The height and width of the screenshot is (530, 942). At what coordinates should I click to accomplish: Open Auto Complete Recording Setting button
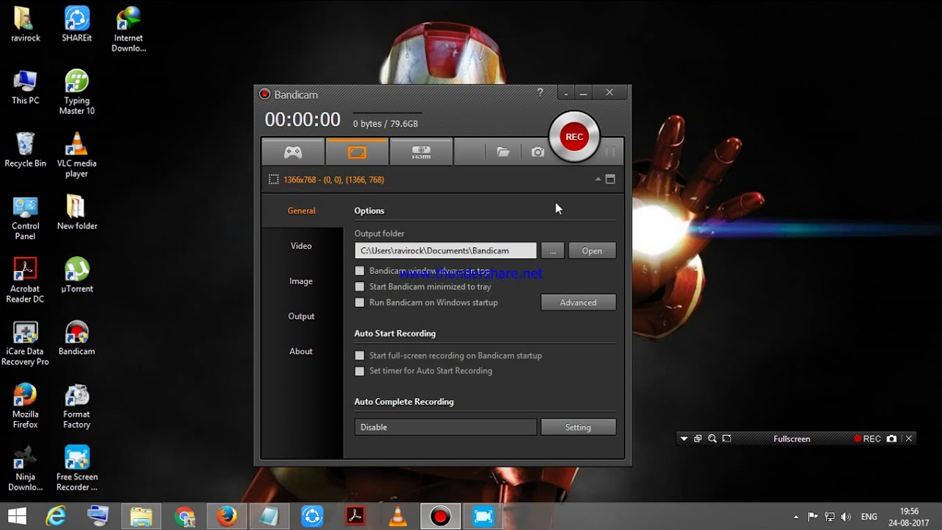[x=578, y=427]
